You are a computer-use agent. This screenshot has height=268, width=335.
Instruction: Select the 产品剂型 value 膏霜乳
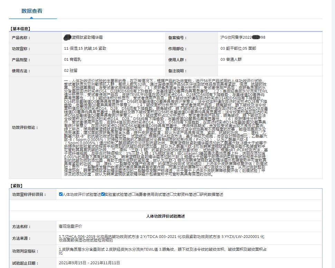pos(74,59)
